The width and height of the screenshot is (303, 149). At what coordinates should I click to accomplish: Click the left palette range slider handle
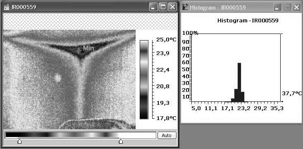coord(19,142)
